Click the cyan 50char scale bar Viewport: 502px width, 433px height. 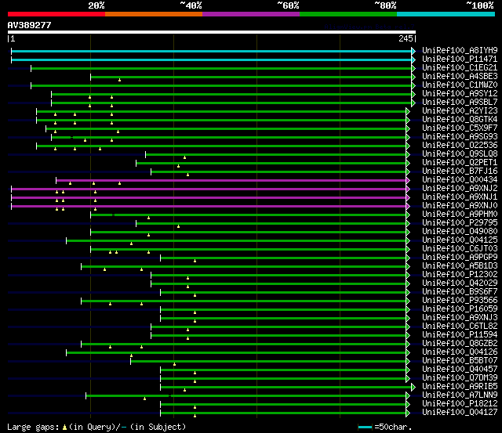click(365, 428)
